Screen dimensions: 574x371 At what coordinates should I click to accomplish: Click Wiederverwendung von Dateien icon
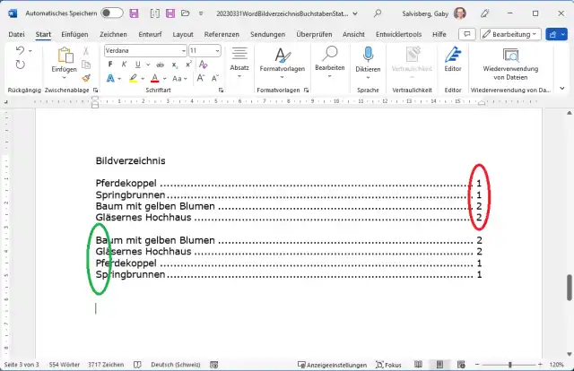point(511,55)
